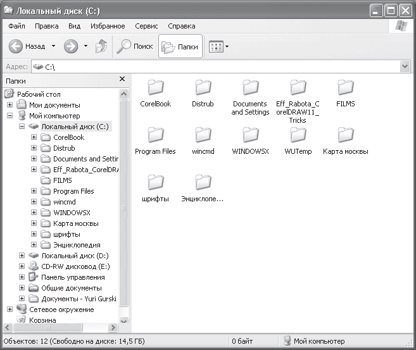Select Distrub folder icon in file pane

point(203,87)
